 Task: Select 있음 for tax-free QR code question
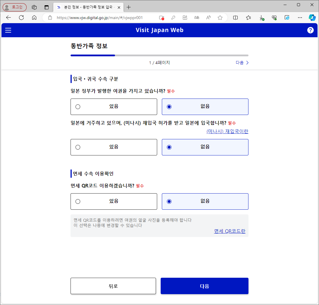(114, 201)
